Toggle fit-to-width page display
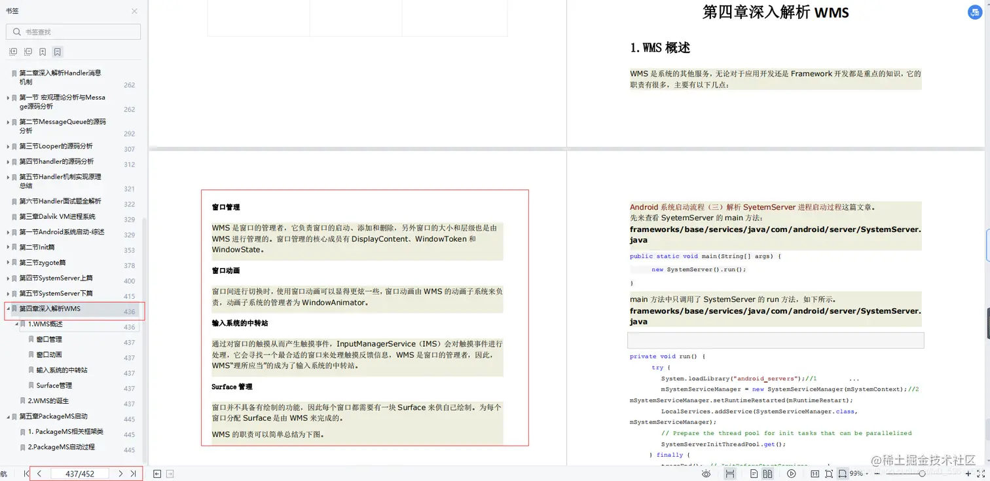Image resolution: width=990 pixels, height=481 pixels. [843, 474]
